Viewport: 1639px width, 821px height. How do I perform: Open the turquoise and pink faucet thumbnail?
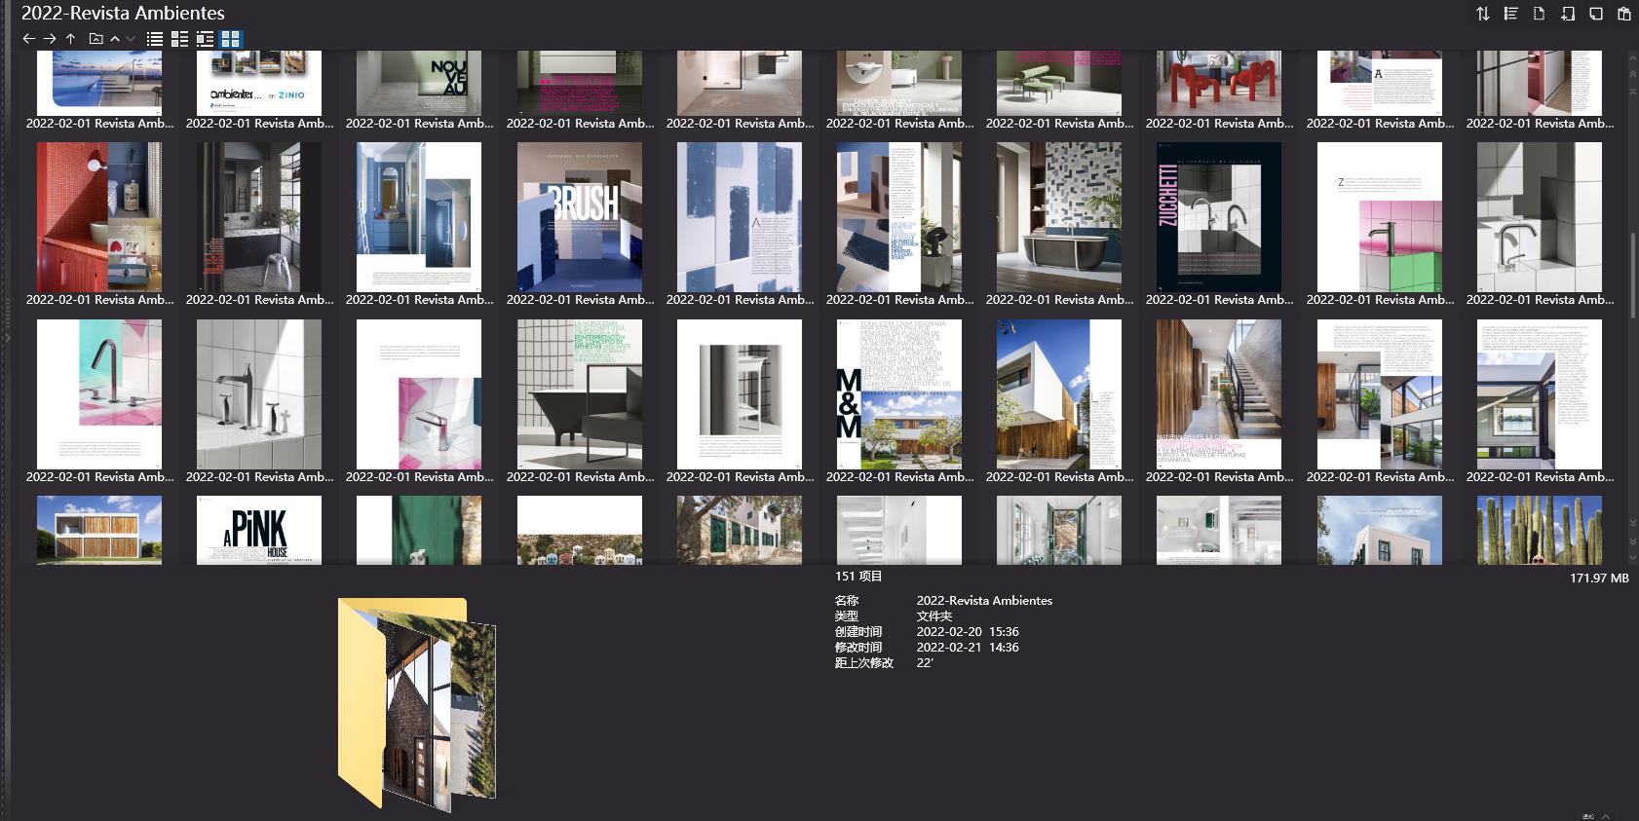point(99,394)
